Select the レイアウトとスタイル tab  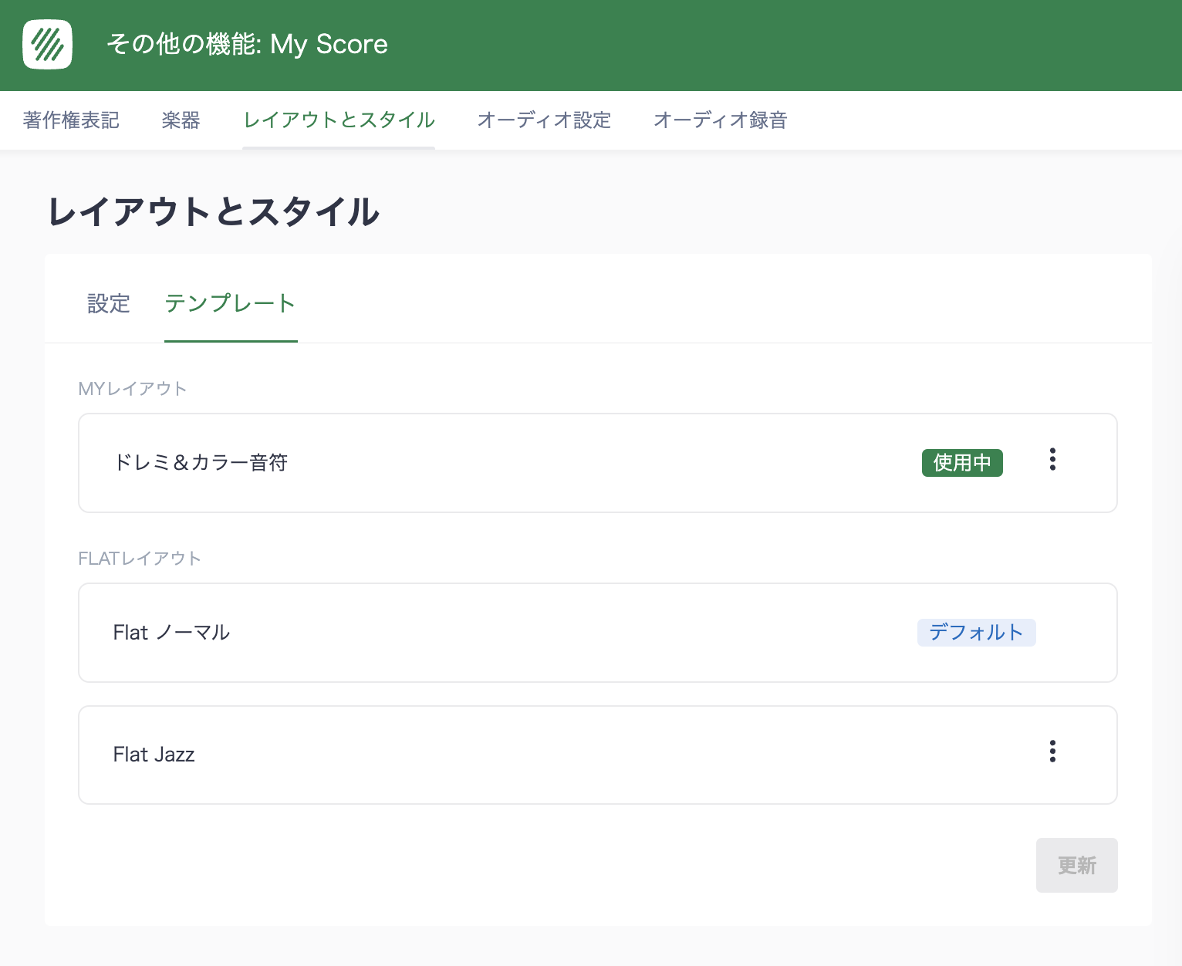339,120
